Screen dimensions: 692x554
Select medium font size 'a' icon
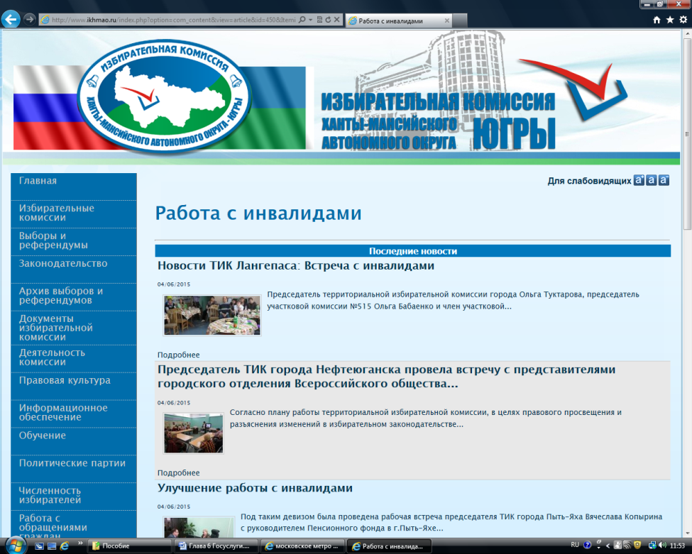(x=651, y=180)
